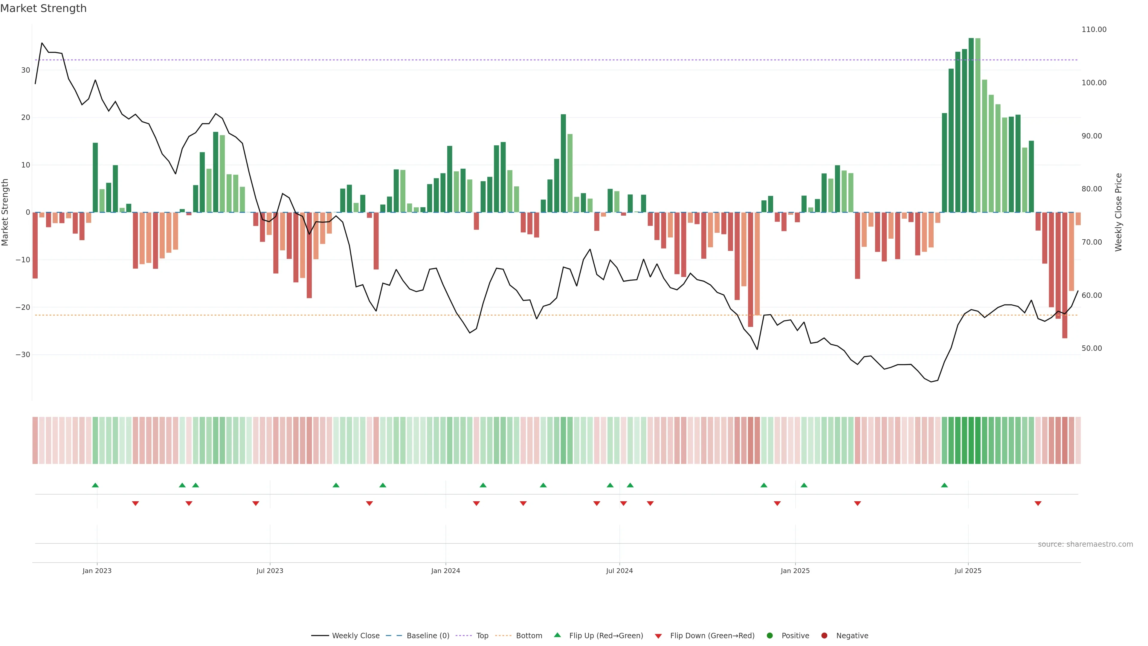Click the Jan 2024 x-axis label
This screenshot has width=1148, height=646.
[446, 571]
